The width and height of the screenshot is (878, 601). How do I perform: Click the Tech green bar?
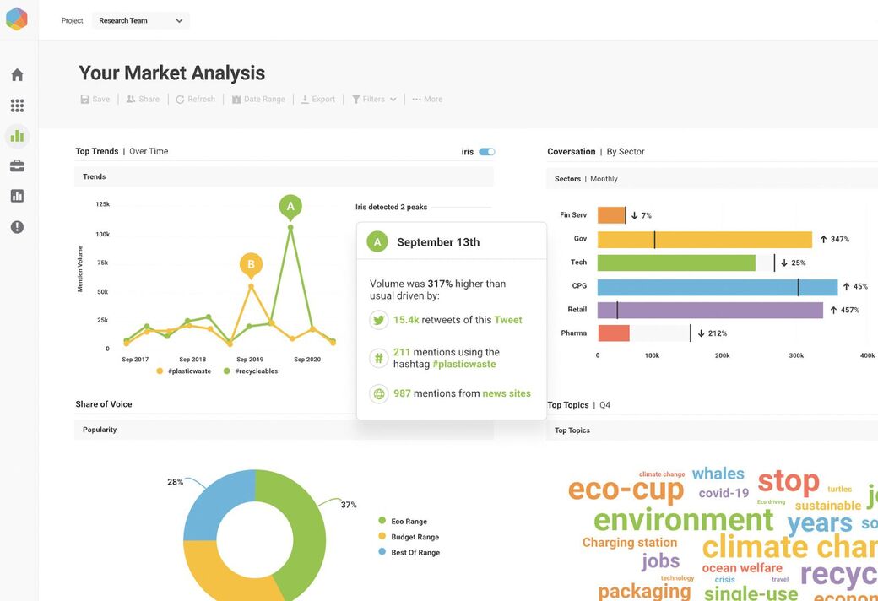676,263
